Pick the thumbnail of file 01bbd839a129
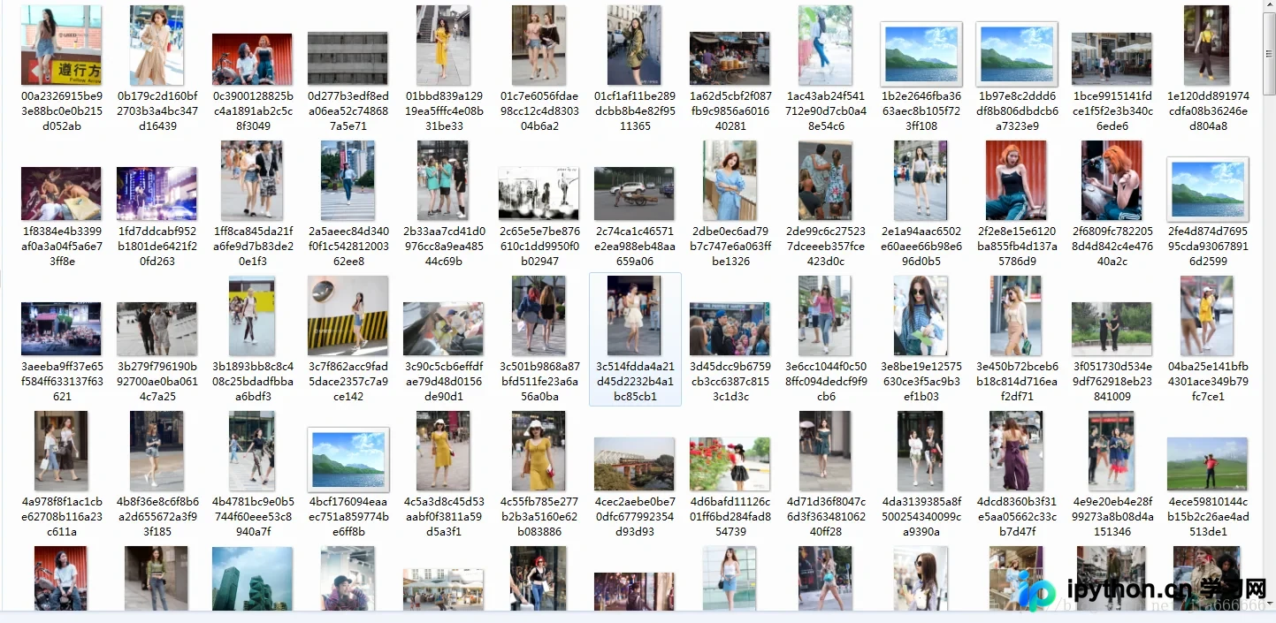Image resolution: width=1276 pixels, height=623 pixels. 443,45
